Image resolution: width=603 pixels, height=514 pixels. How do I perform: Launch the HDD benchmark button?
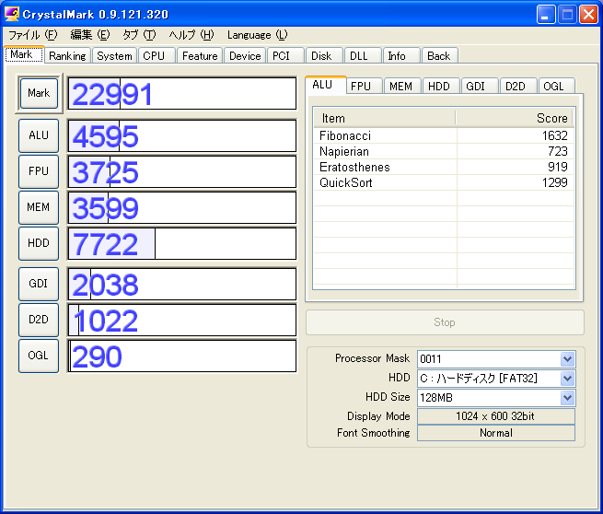coord(39,243)
